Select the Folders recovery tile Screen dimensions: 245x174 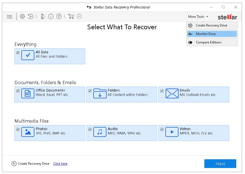coord(122,95)
